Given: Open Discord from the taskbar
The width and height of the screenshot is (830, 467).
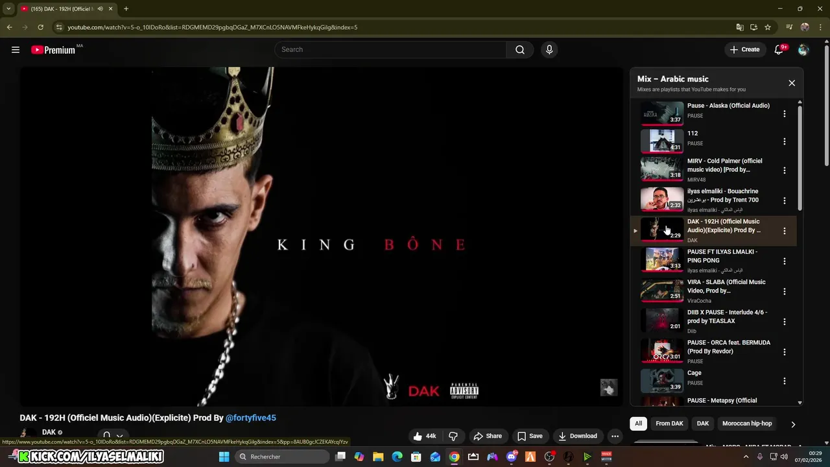Looking at the screenshot, I should point(512,457).
